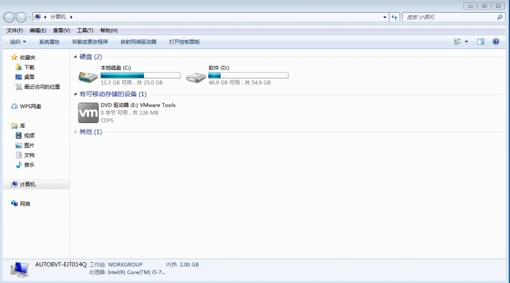Open the view options dropdown arrow
Screen dimensions: 510x283
pyautogui.click(x=467, y=41)
